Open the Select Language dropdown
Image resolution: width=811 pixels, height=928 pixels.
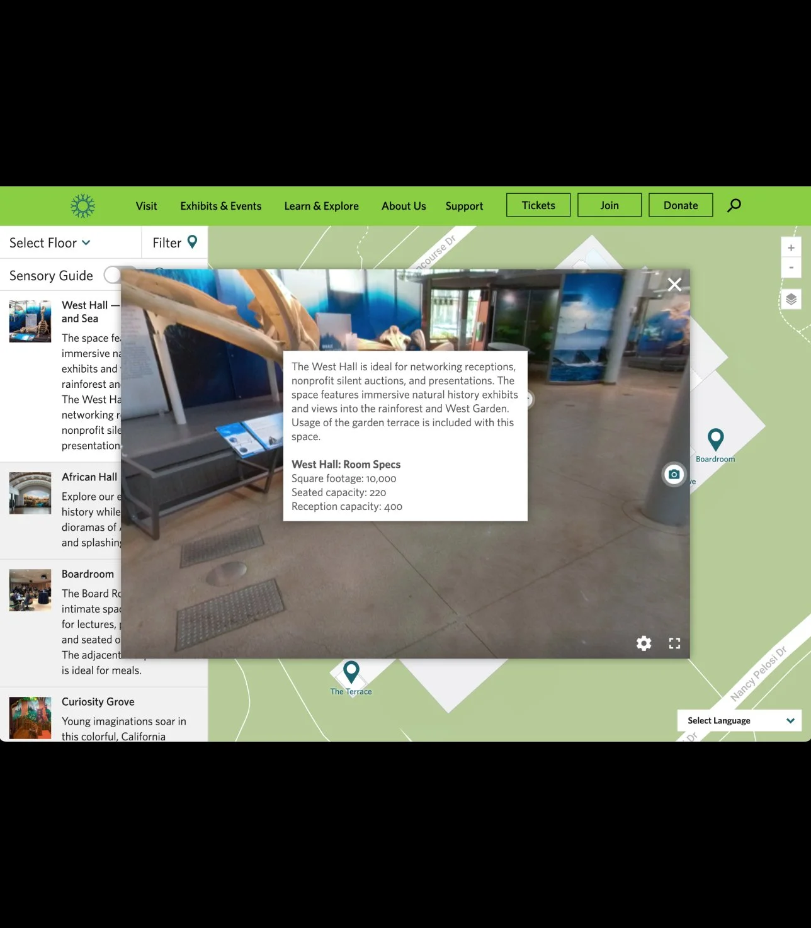click(739, 720)
